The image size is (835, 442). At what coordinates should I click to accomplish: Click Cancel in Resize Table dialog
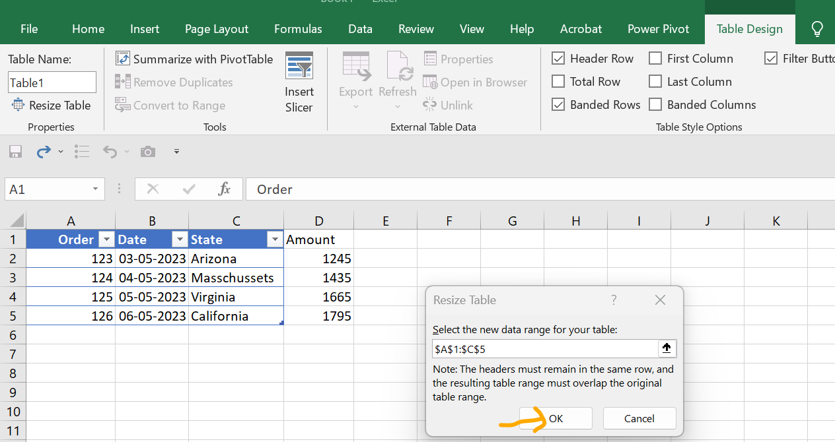point(639,418)
